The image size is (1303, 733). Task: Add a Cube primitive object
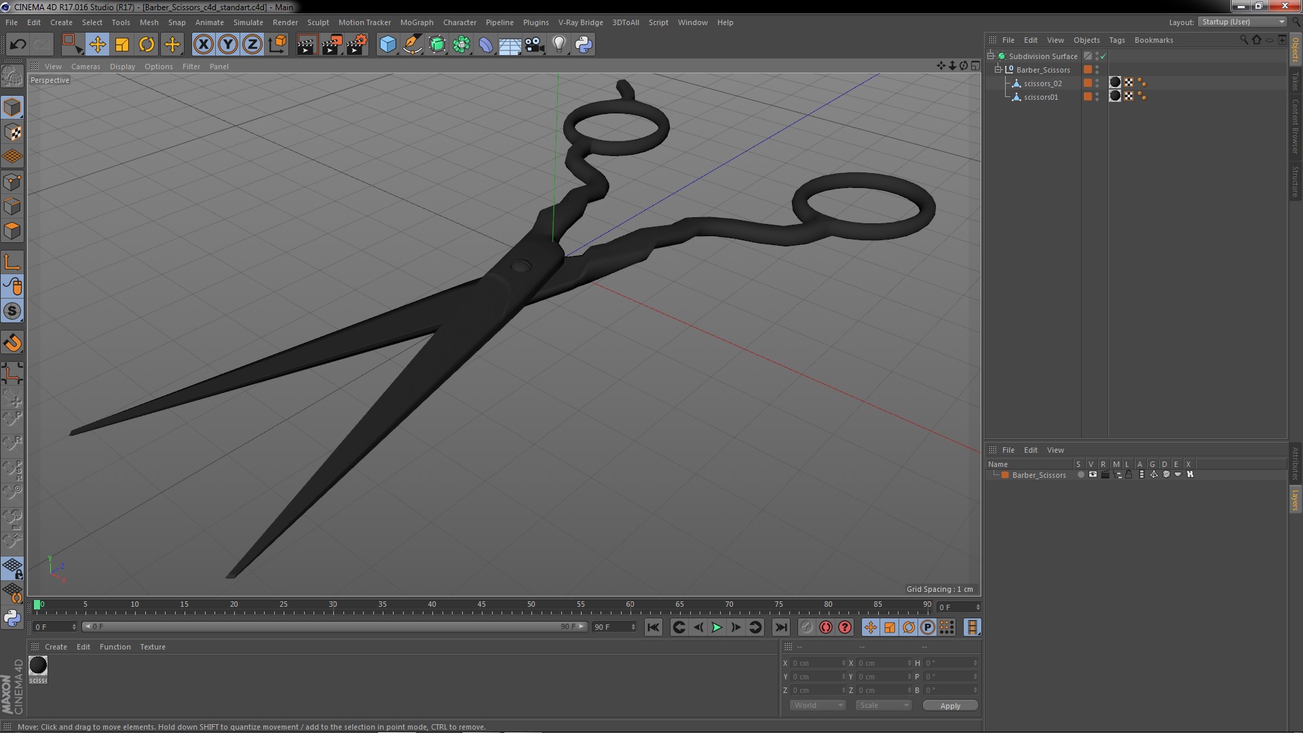pos(388,45)
